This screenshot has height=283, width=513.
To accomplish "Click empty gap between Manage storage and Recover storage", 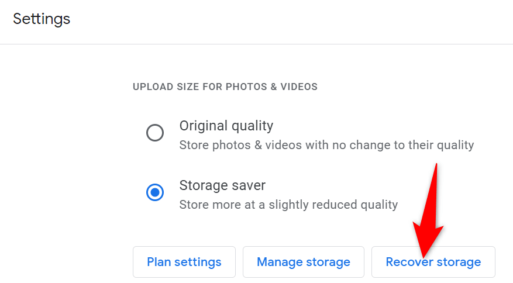I will tap(368, 262).
